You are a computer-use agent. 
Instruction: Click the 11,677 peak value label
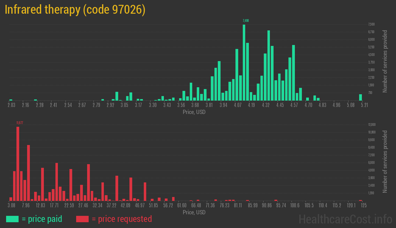(20, 123)
